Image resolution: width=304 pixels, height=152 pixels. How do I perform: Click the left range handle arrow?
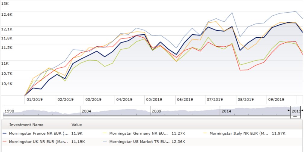coord(289,111)
